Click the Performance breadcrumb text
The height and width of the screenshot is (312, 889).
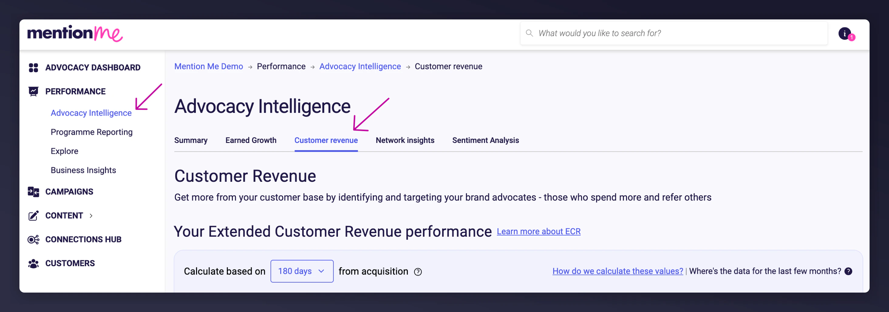click(281, 66)
